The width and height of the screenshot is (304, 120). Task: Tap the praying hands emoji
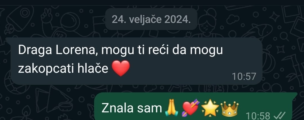coord(171,109)
